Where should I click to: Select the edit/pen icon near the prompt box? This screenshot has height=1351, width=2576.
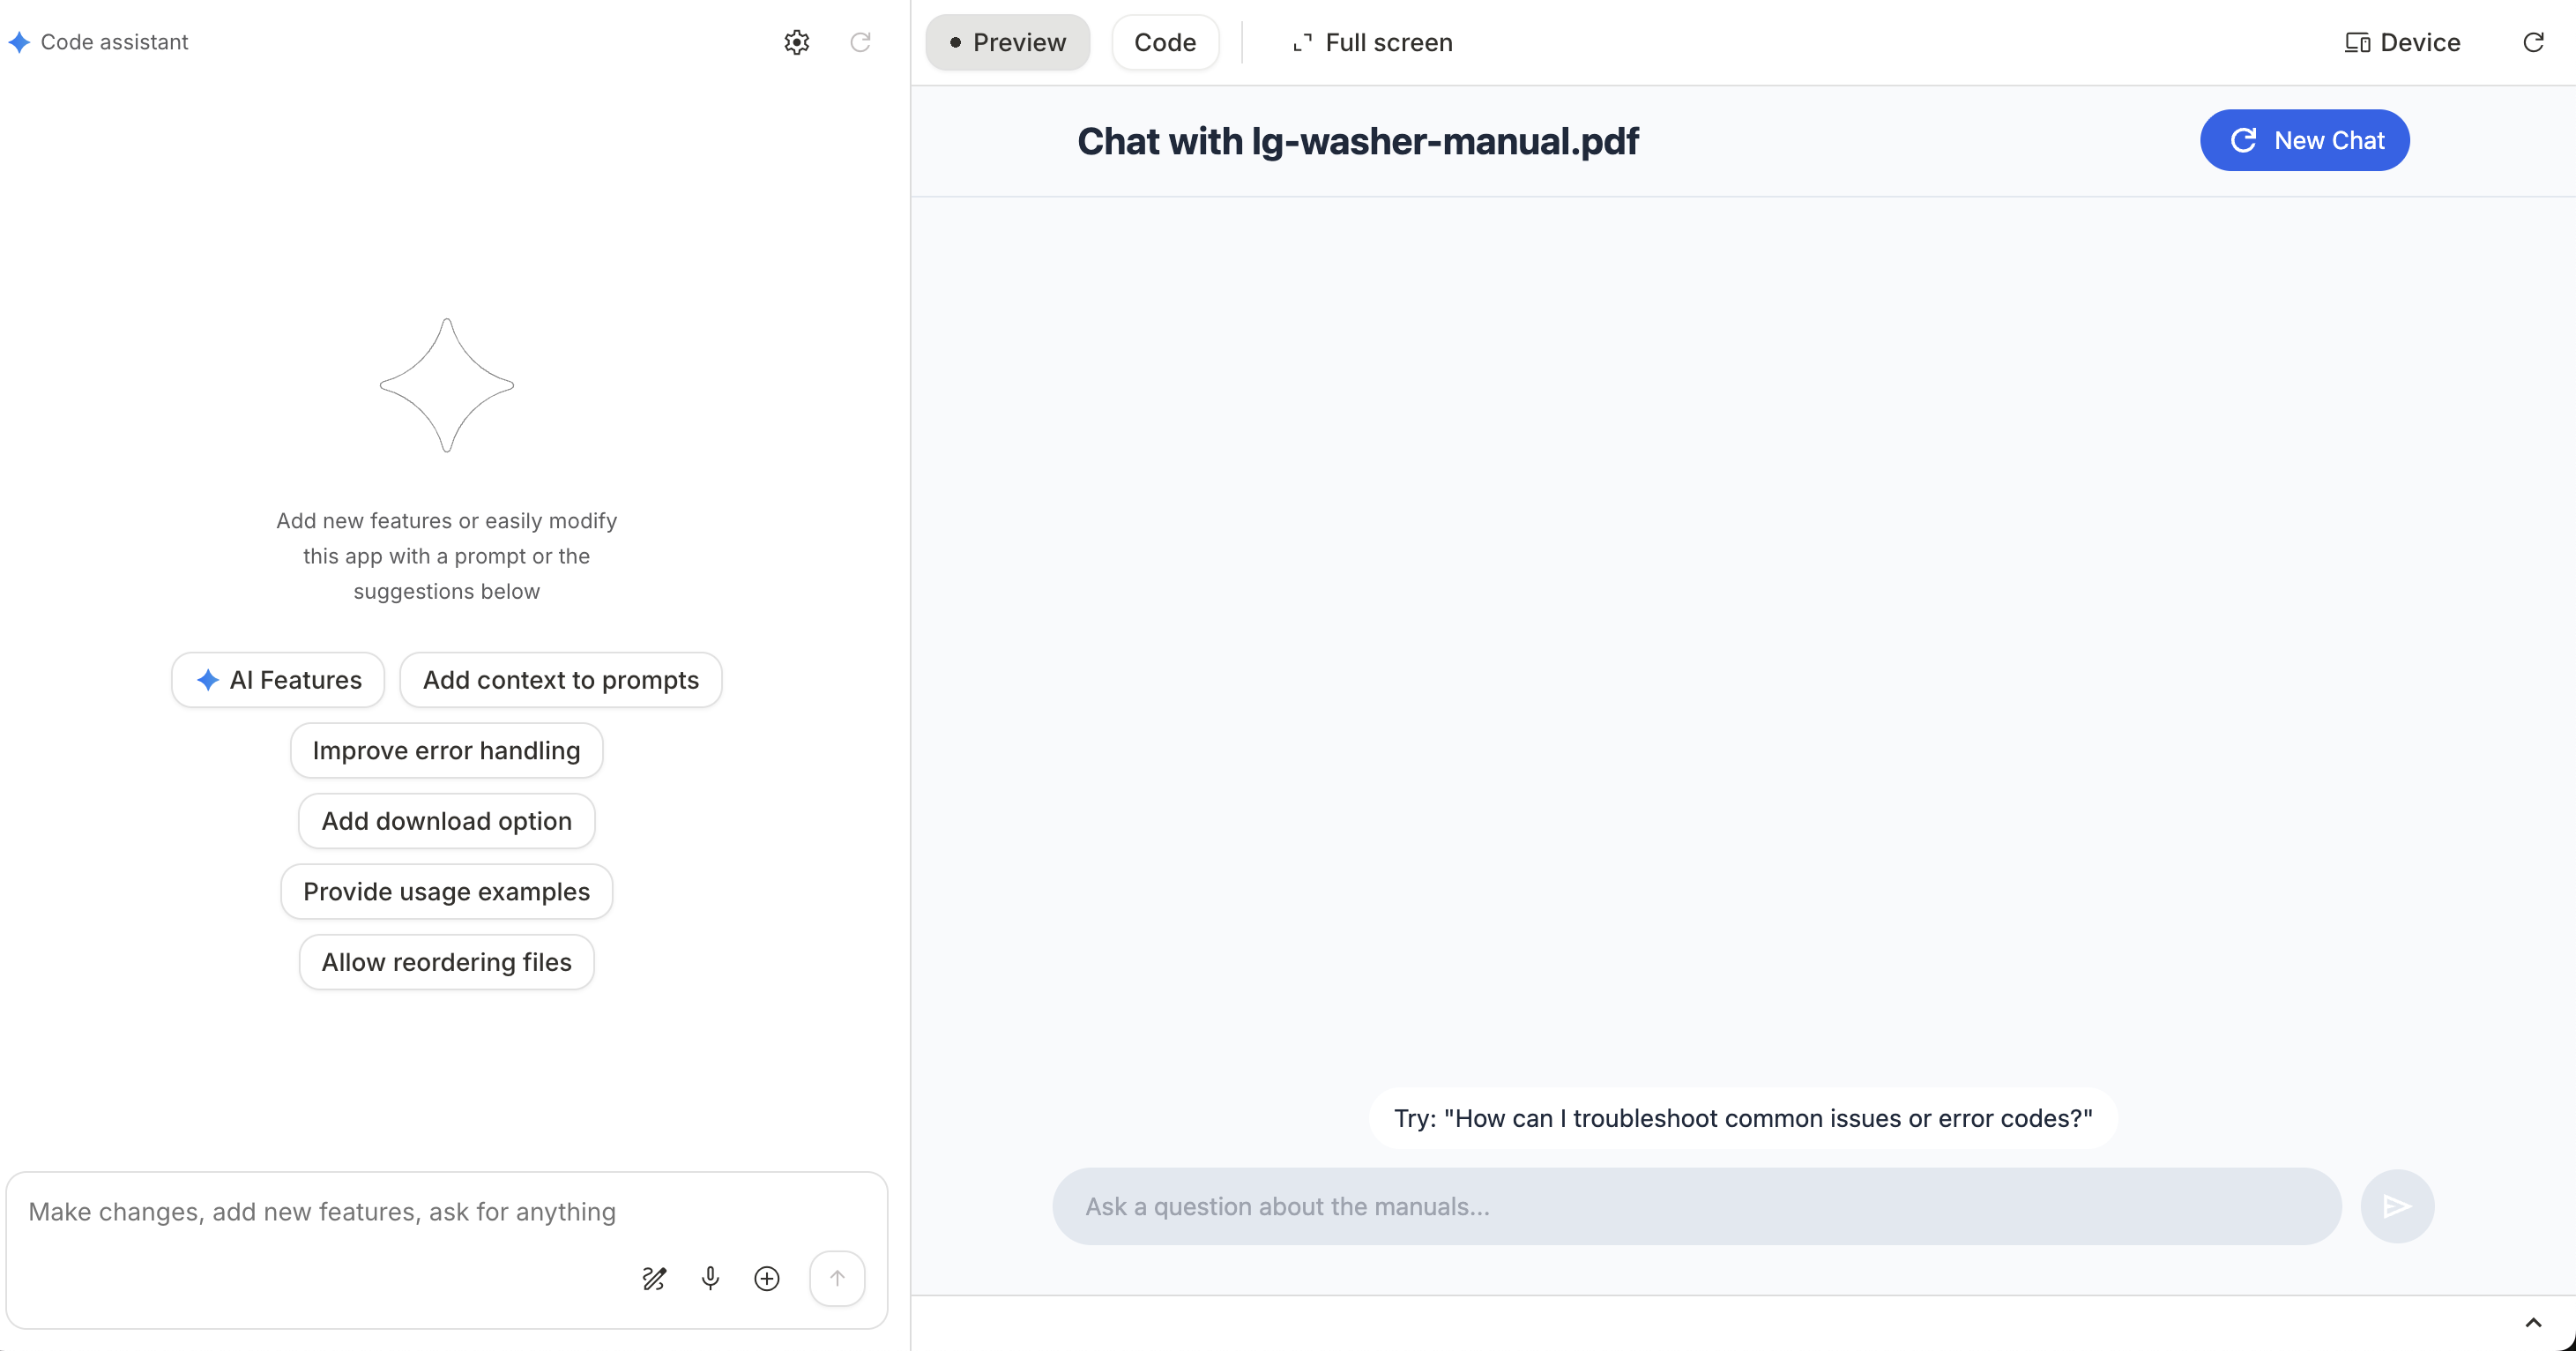(x=654, y=1279)
